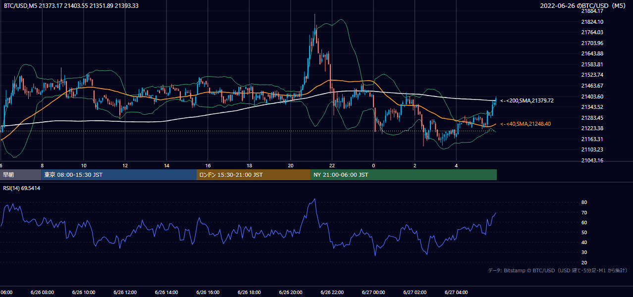Click price axis label 21523.74
This screenshot has height=297, width=633.
point(592,75)
